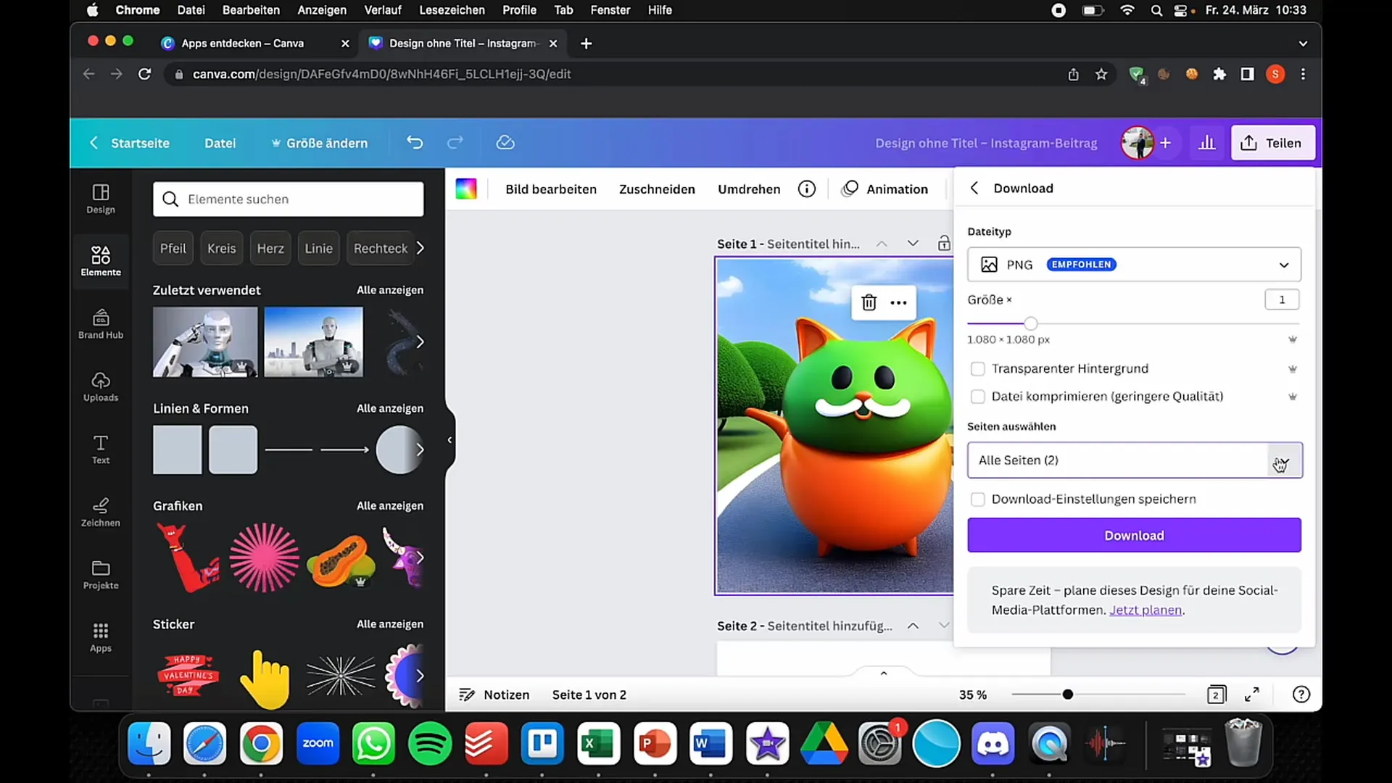Click Bild bearbeiten in toolbar
1392x783 pixels.
pos(551,189)
